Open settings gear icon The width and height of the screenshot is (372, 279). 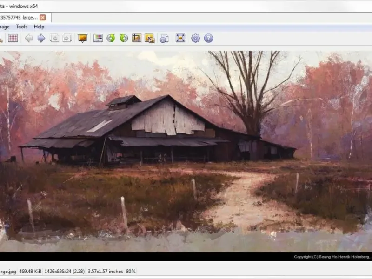[x=195, y=38]
